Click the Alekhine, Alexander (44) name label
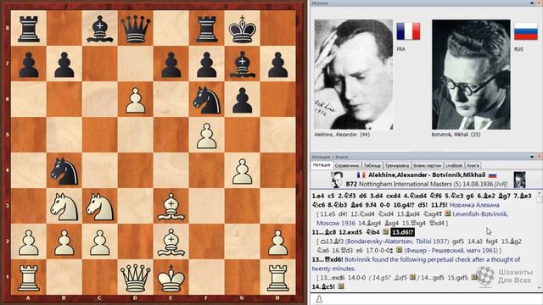Screen dimensions: 543x305 point(341,135)
